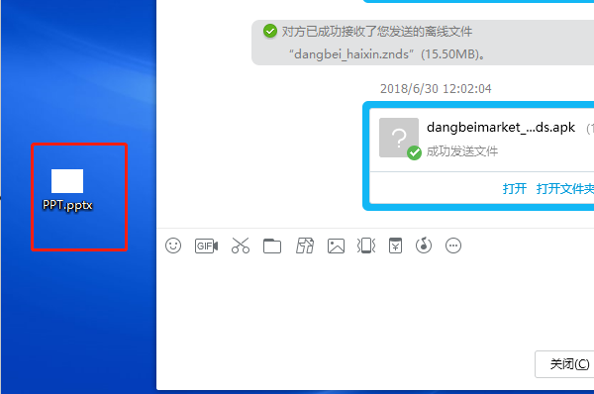Click the GIF video icon

pyautogui.click(x=206, y=246)
